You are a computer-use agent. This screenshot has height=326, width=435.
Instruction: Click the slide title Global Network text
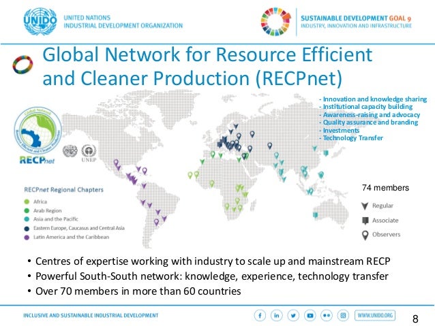coord(207,66)
